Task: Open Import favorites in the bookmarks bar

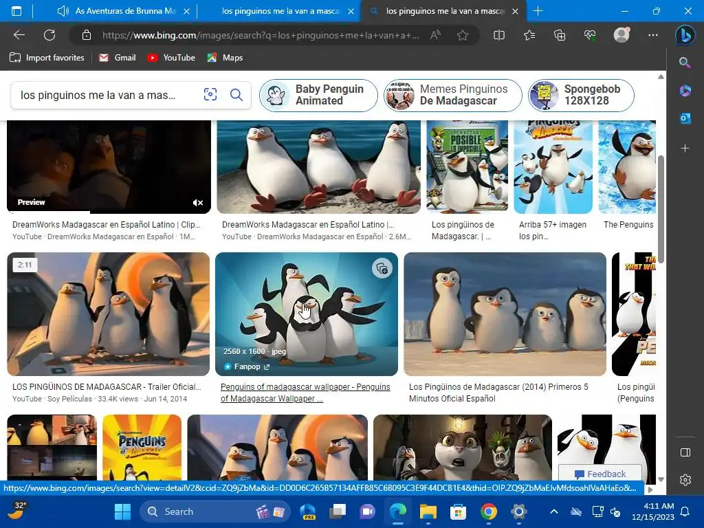Action: click(x=47, y=58)
